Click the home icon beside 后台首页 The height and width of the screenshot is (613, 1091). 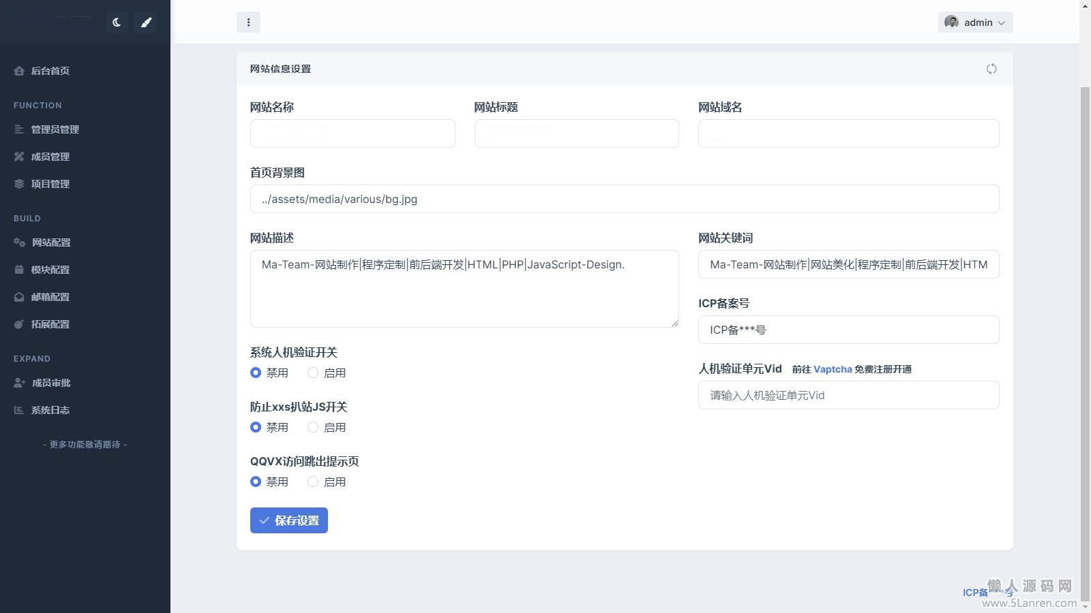coord(19,71)
